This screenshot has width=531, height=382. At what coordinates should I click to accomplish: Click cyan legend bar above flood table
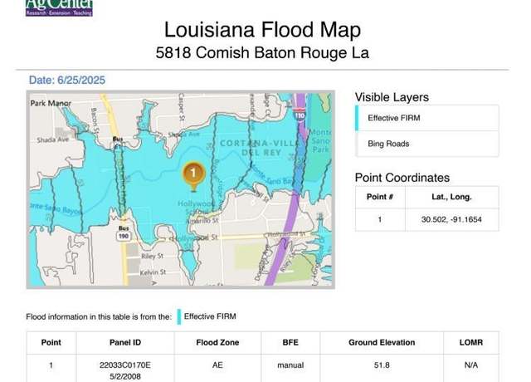coord(178,316)
